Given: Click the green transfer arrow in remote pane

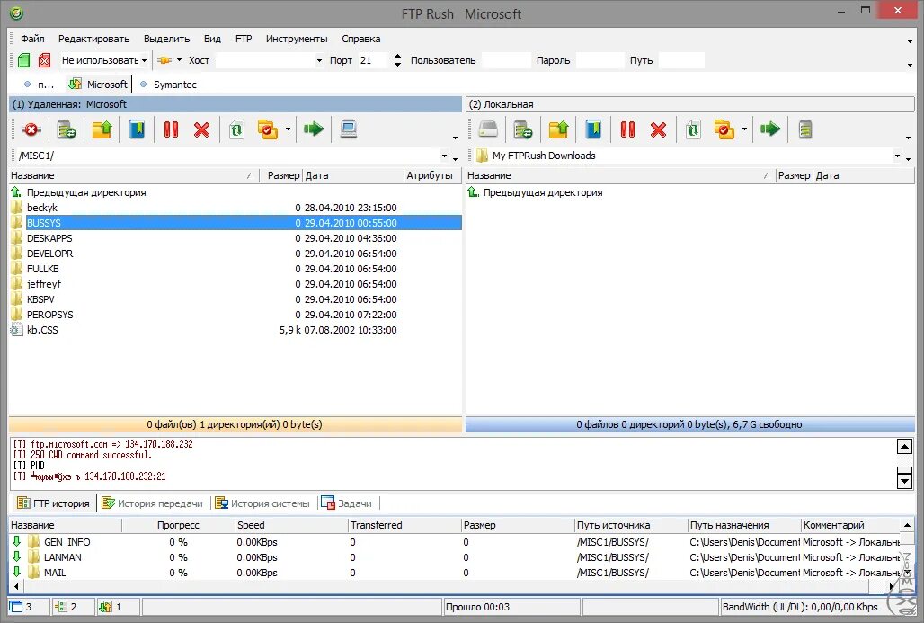Looking at the screenshot, I should pos(313,129).
